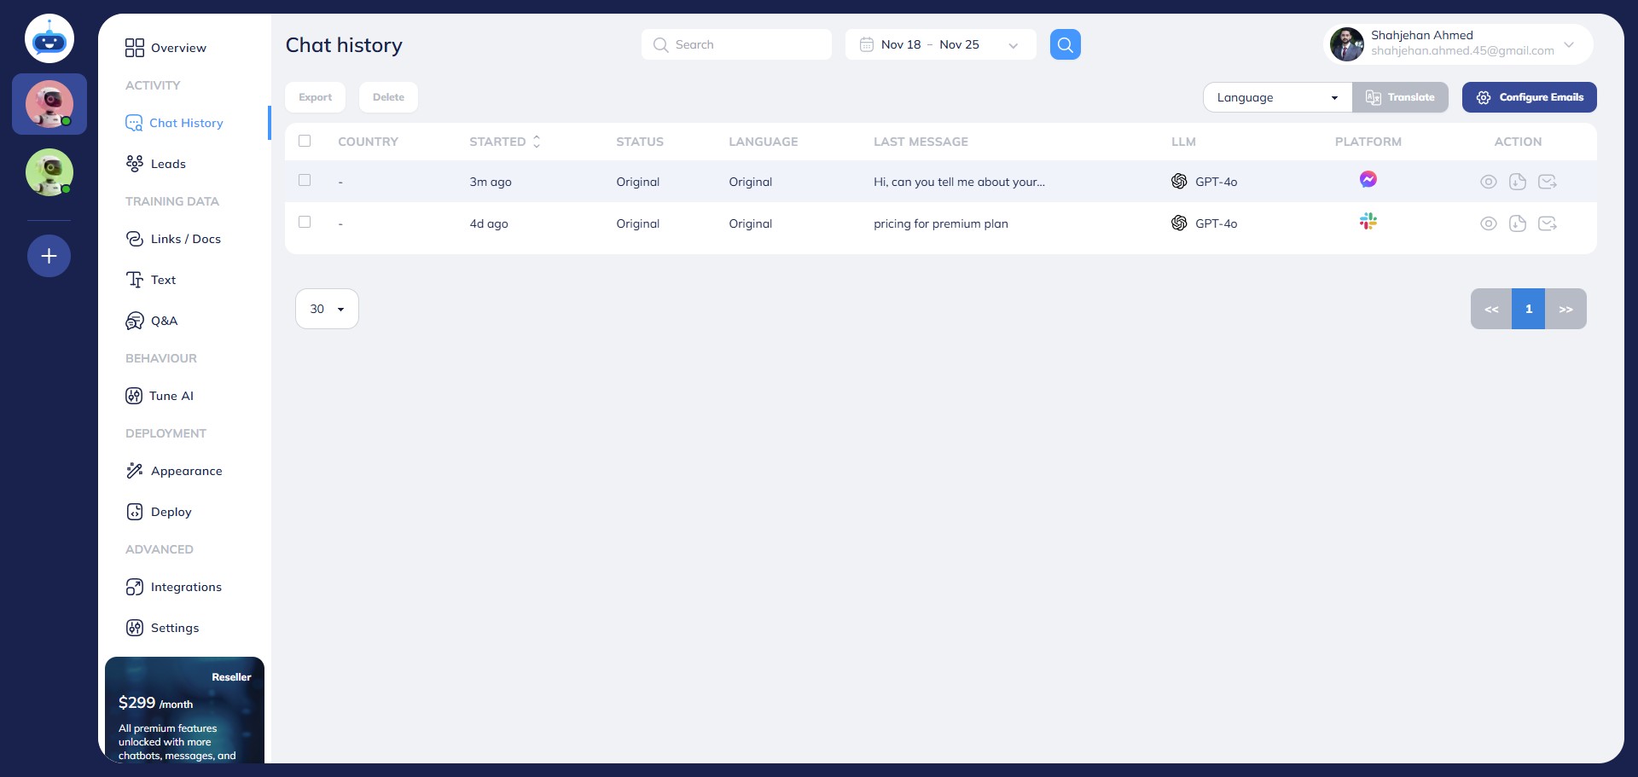
Task: Open the Tune AI behaviour settings
Action: tap(171, 396)
